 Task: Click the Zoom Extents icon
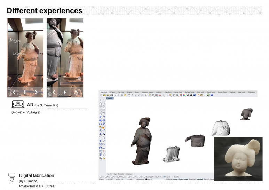(146, 95)
